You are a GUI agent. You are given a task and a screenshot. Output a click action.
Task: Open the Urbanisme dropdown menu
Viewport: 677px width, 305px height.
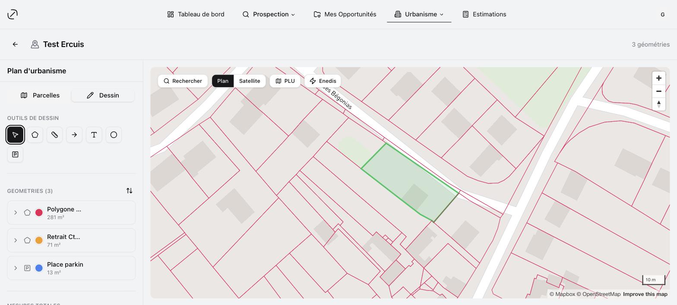coord(419,14)
